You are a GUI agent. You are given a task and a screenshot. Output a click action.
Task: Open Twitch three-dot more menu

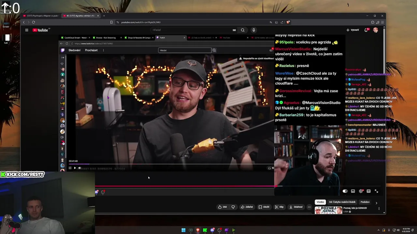103,50
